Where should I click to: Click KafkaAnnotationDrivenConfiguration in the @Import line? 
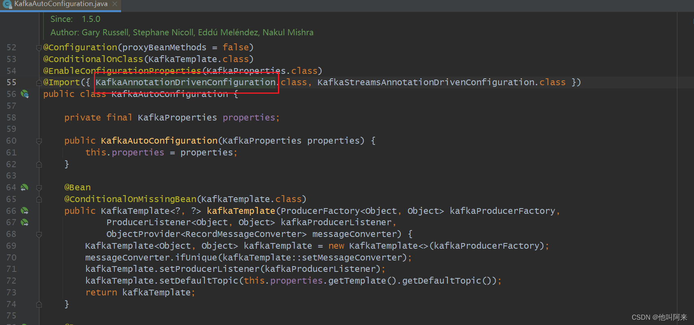[186, 82]
